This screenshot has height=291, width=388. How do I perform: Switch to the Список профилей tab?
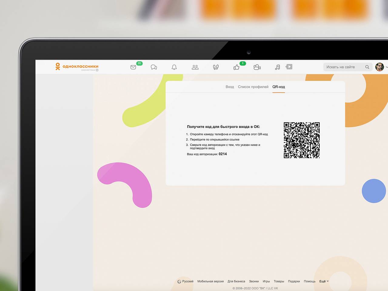coord(253,87)
